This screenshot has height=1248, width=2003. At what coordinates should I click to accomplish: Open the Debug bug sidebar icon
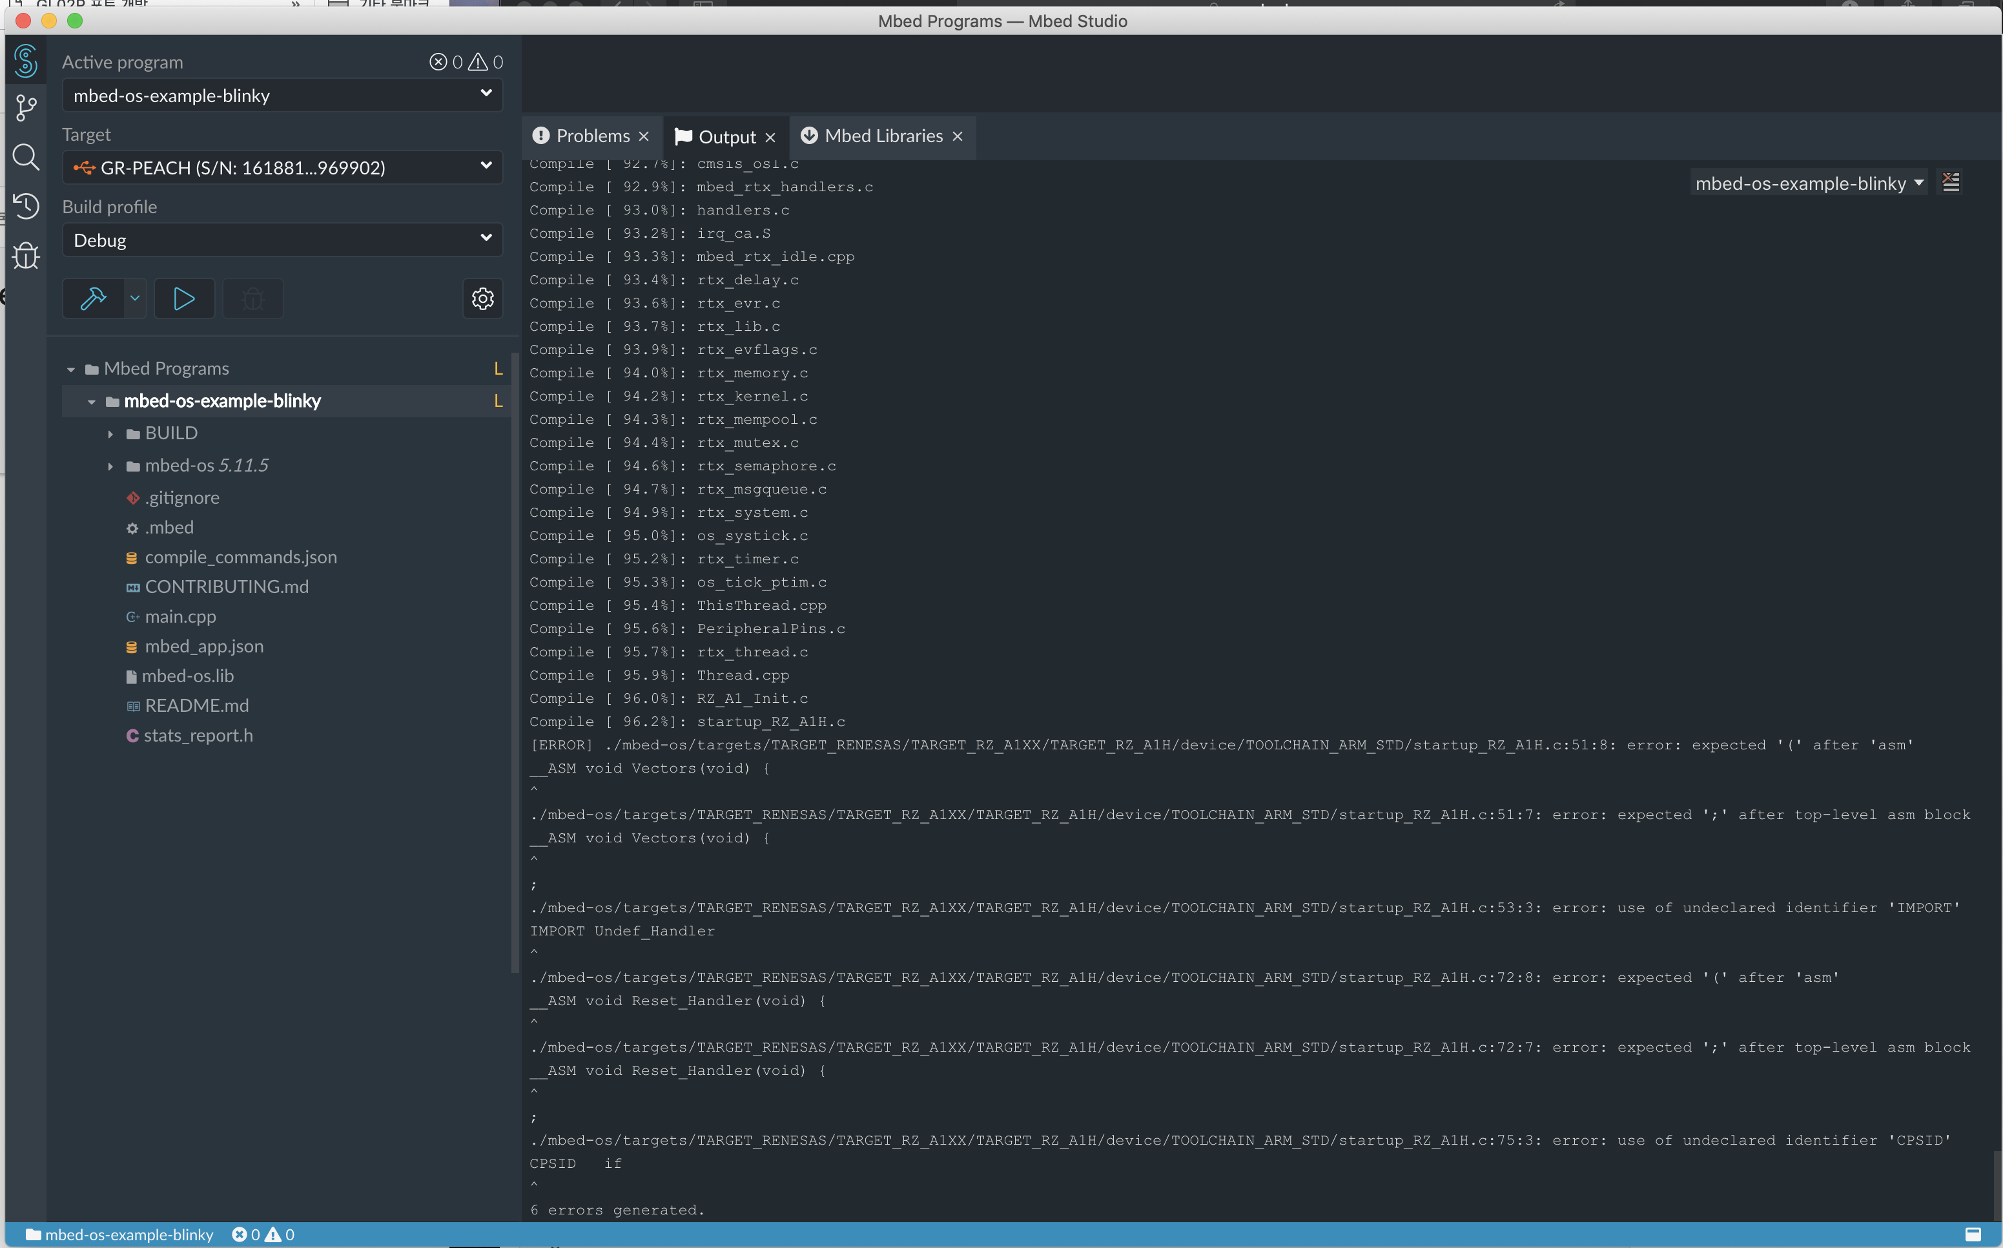point(26,255)
